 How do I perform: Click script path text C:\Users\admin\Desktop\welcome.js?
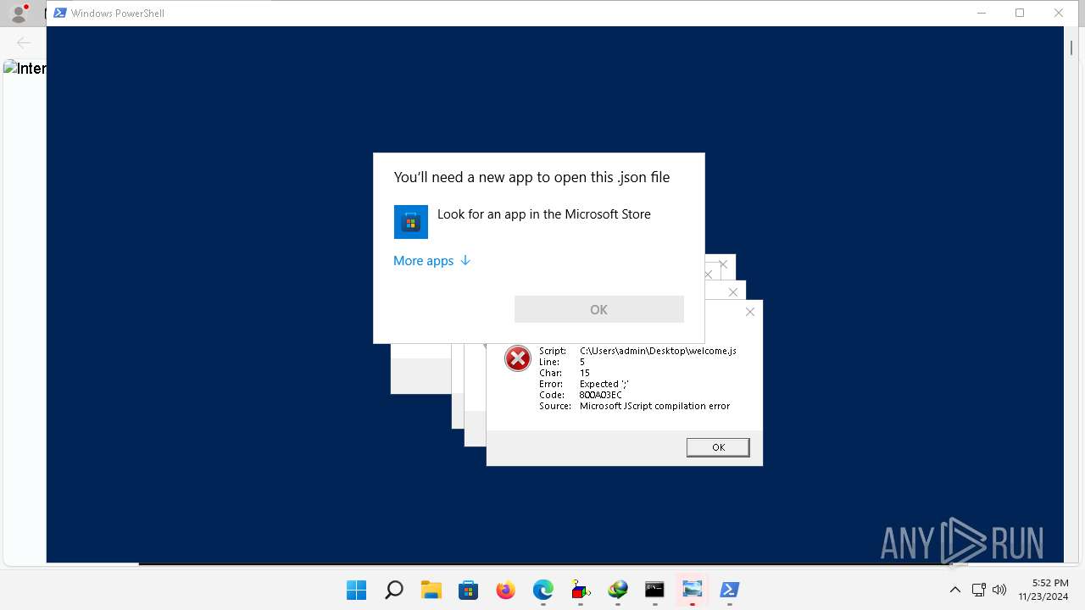point(658,351)
